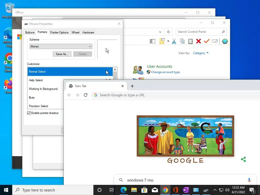This screenshot has height=195, width=260.
Task: Click the User Accounts people icon
Action: 138,70
